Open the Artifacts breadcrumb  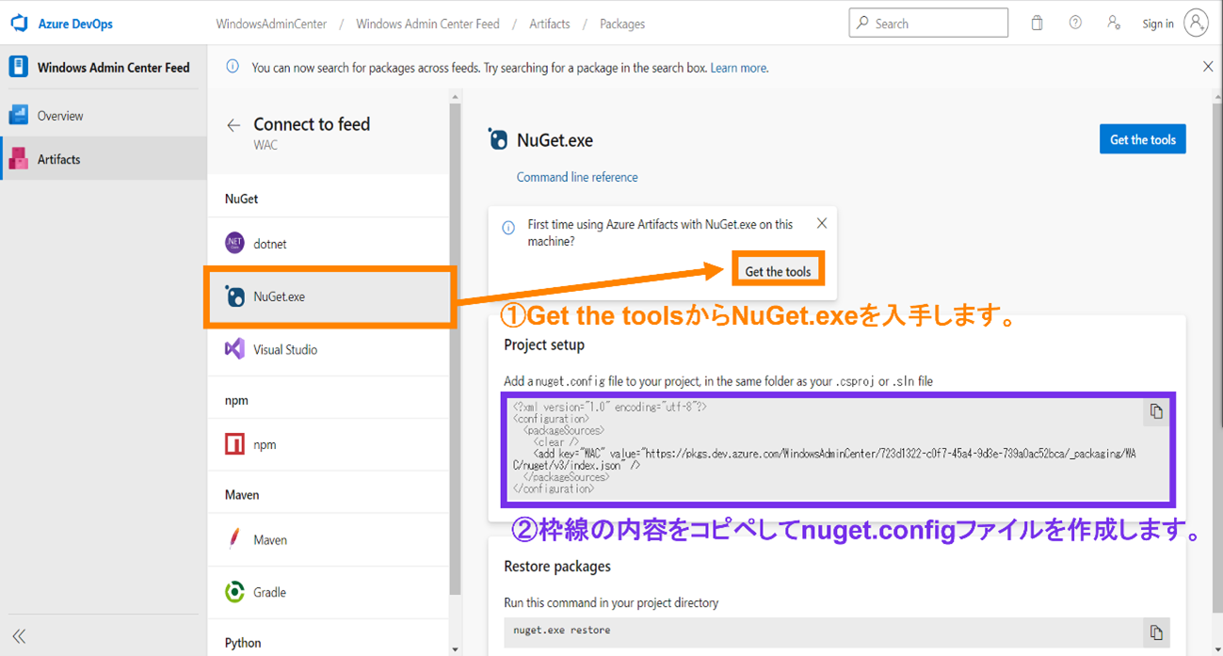(550, 24)
